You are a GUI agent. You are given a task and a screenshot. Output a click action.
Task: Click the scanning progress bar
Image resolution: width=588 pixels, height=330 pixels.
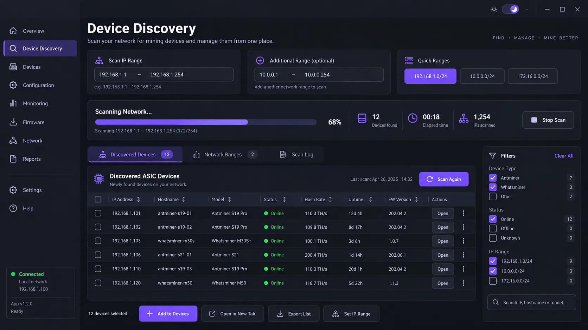point(206,122)
